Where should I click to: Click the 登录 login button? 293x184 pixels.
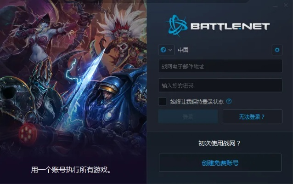(188, 116)
